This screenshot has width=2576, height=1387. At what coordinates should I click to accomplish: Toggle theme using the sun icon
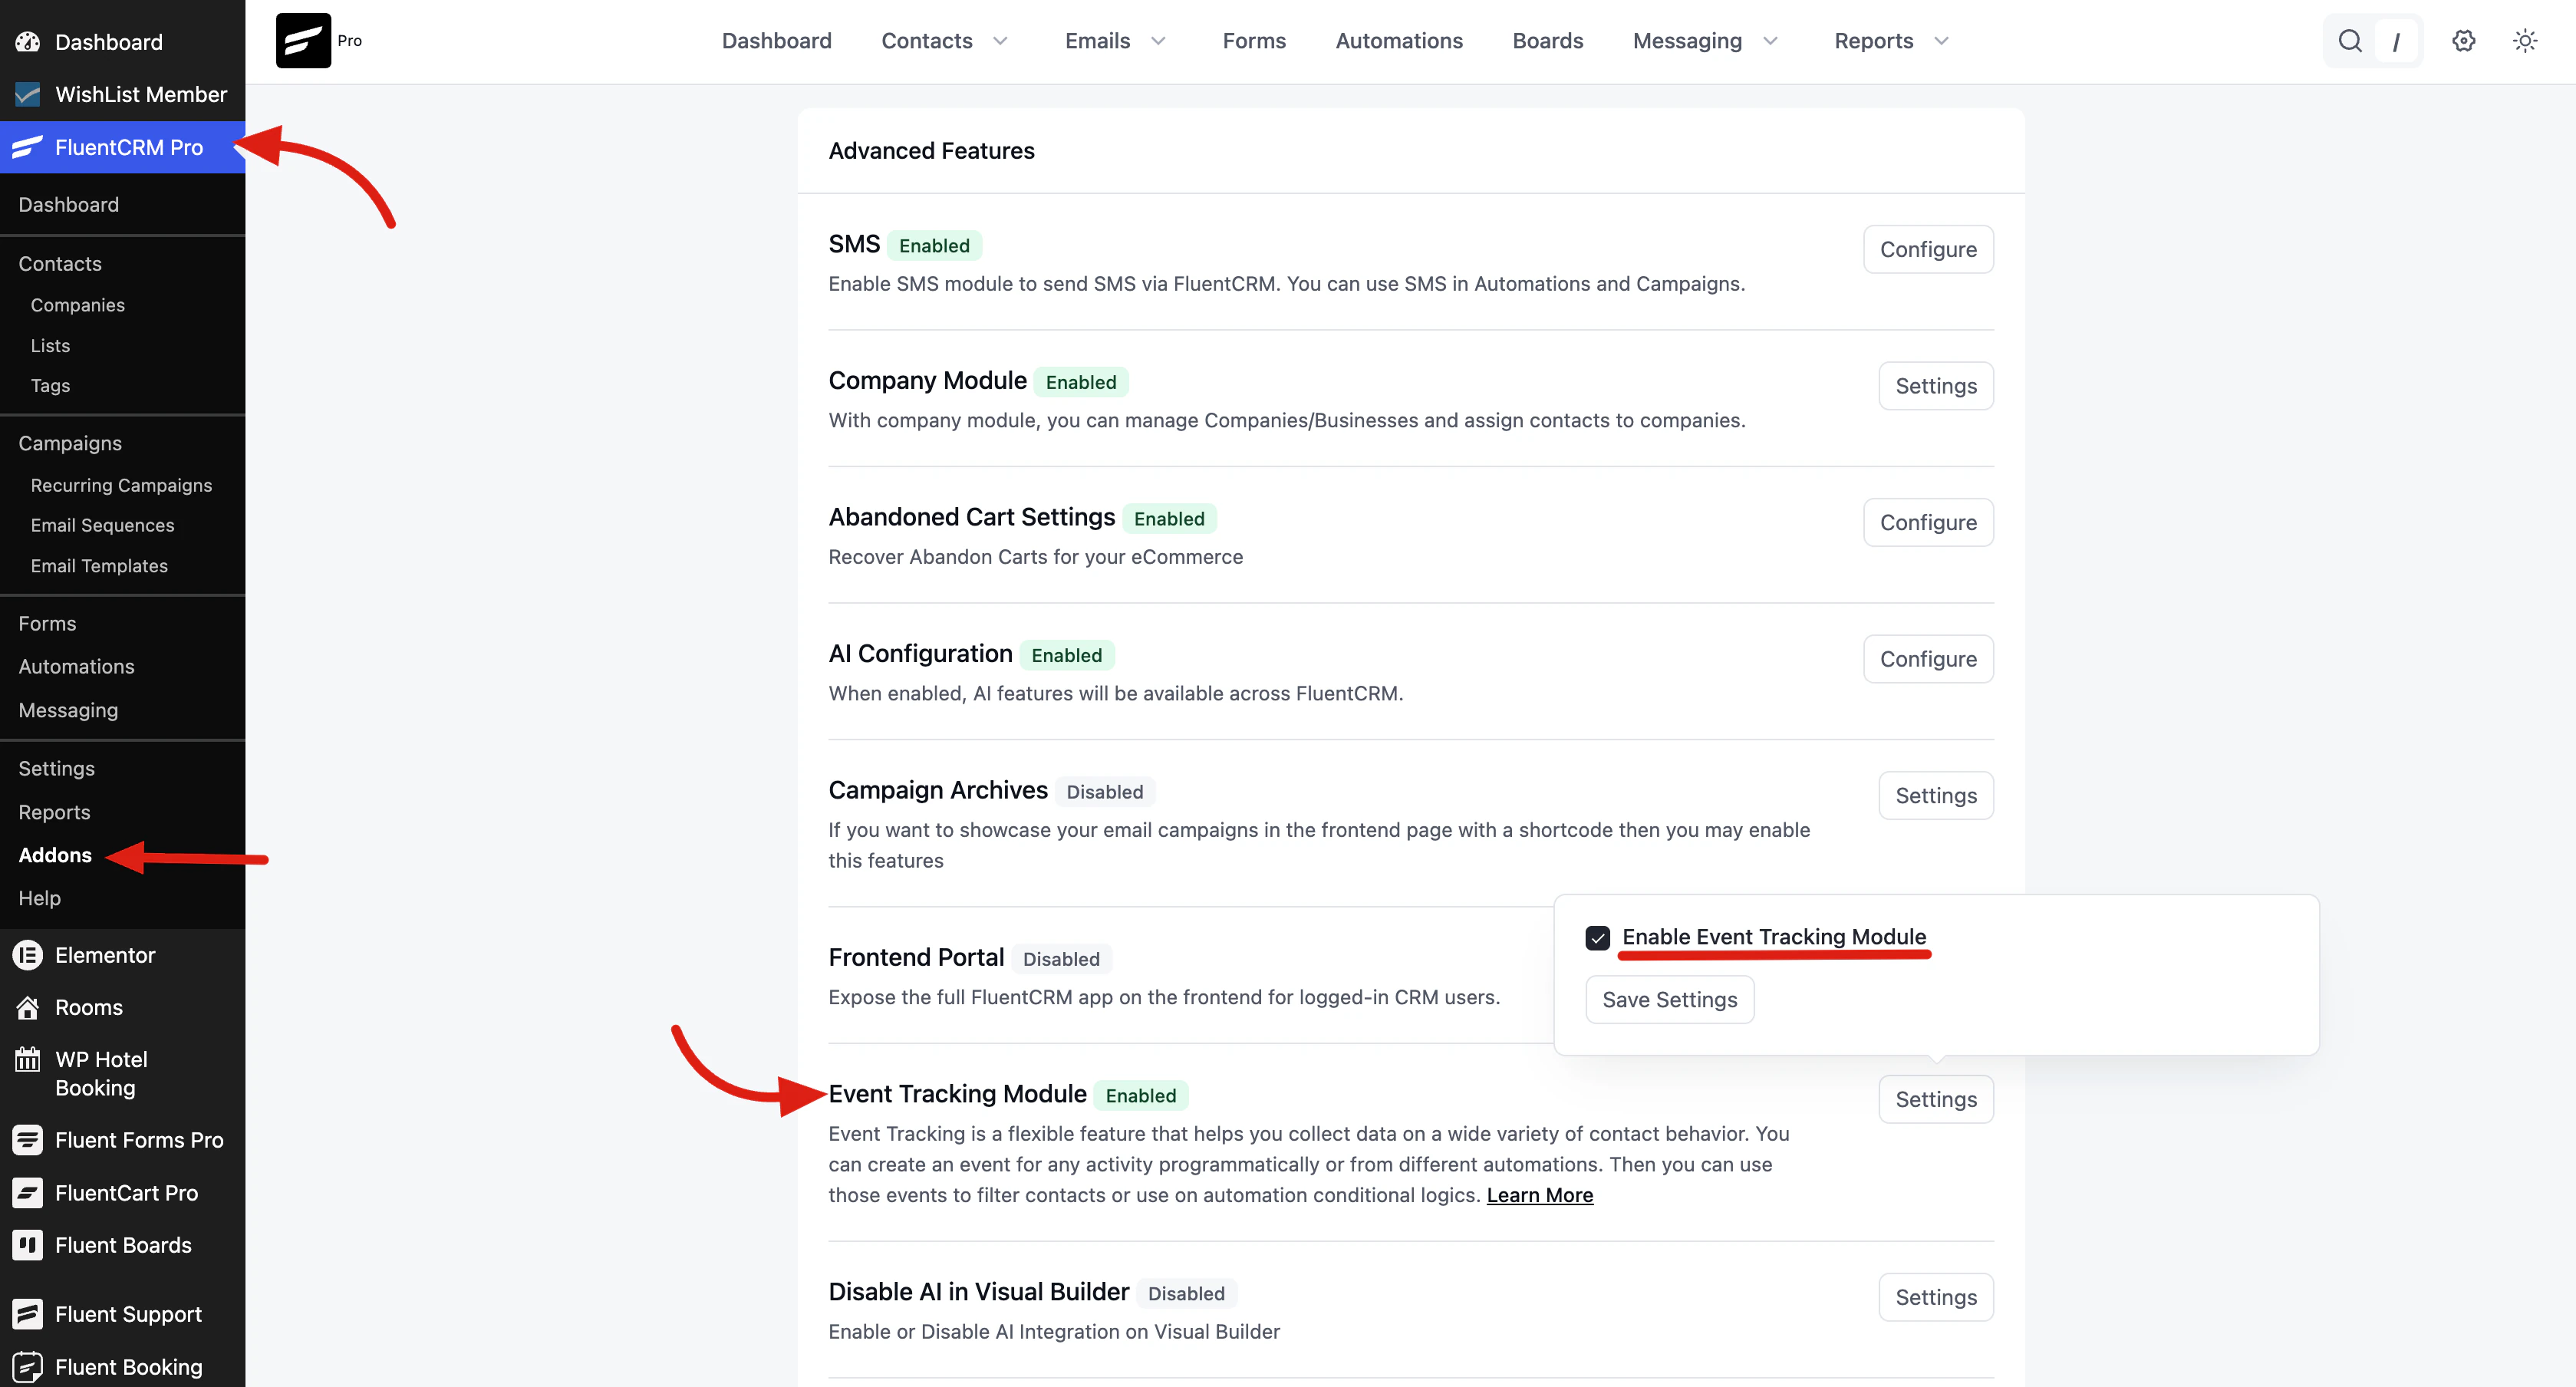tap(2525, 41)
